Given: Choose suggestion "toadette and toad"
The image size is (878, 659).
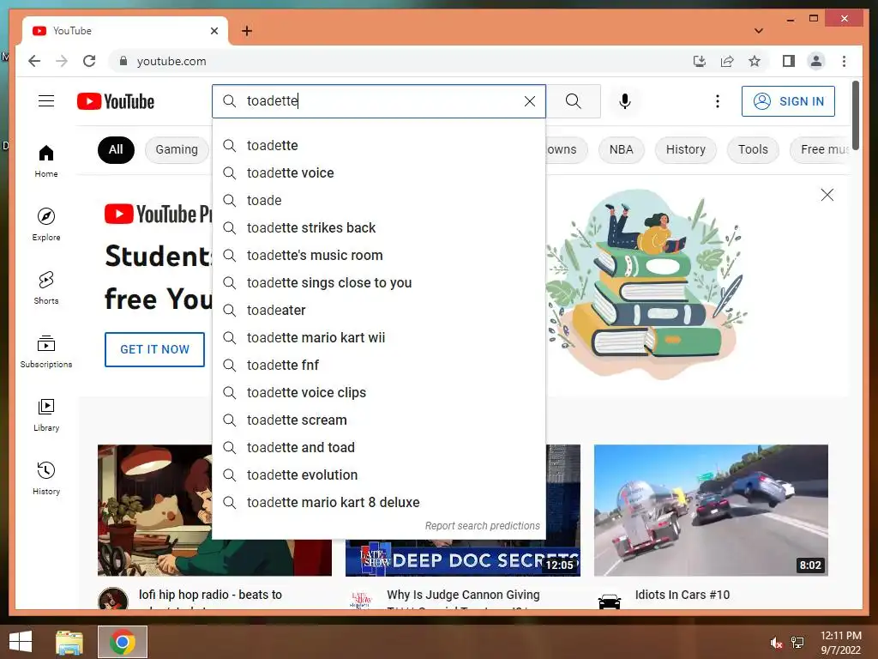Looking at the screenshot, I should [x=379, y=447].
